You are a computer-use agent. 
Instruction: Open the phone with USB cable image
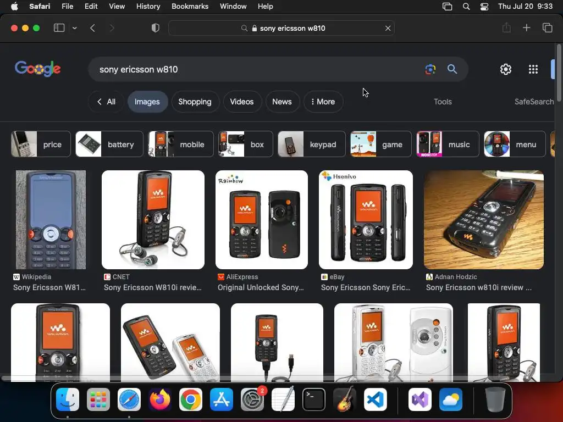coord(277,342)
